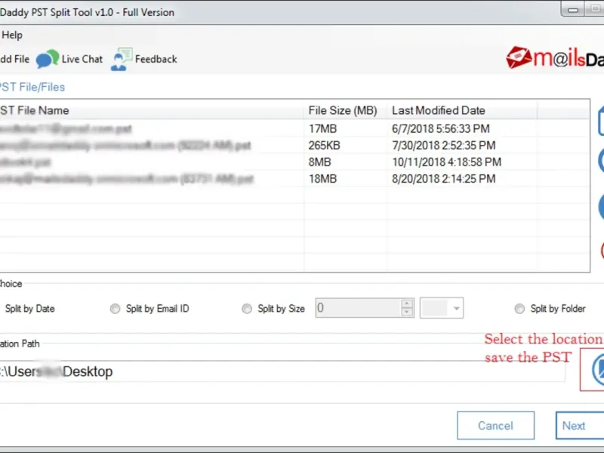Open the Help menu
Image resolution: width=604 pixels, height=453 pixels.
click(x=12, y=35)
